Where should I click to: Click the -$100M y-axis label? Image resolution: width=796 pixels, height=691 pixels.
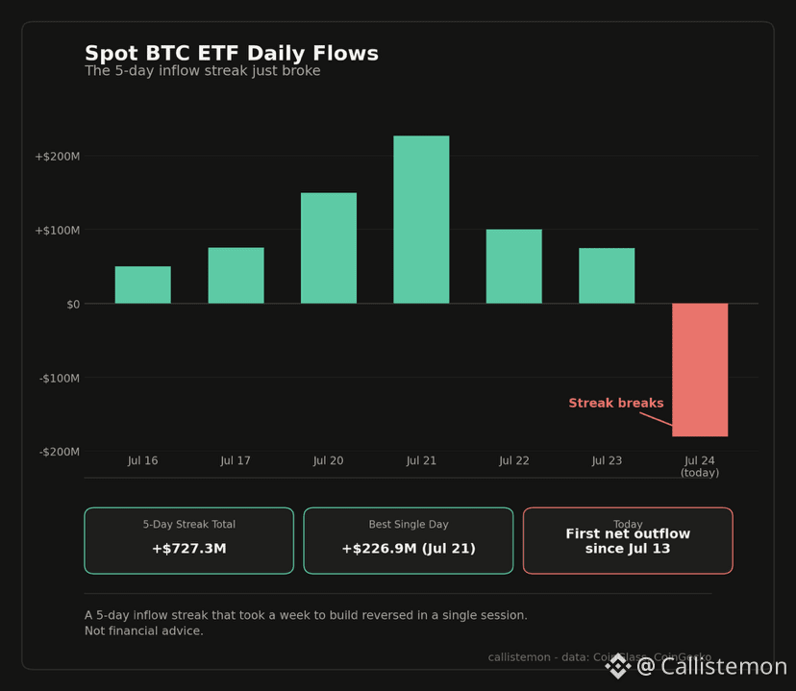pos(60,378)
